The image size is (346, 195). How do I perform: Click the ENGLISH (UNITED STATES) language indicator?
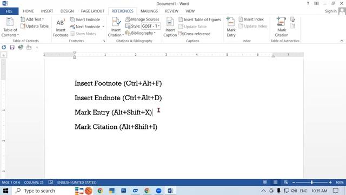click(77, 183)
